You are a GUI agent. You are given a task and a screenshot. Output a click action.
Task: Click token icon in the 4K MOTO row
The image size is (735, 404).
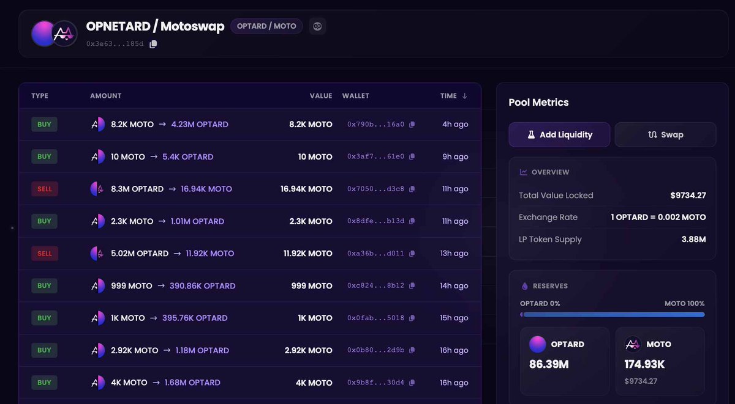coord(97,383)
